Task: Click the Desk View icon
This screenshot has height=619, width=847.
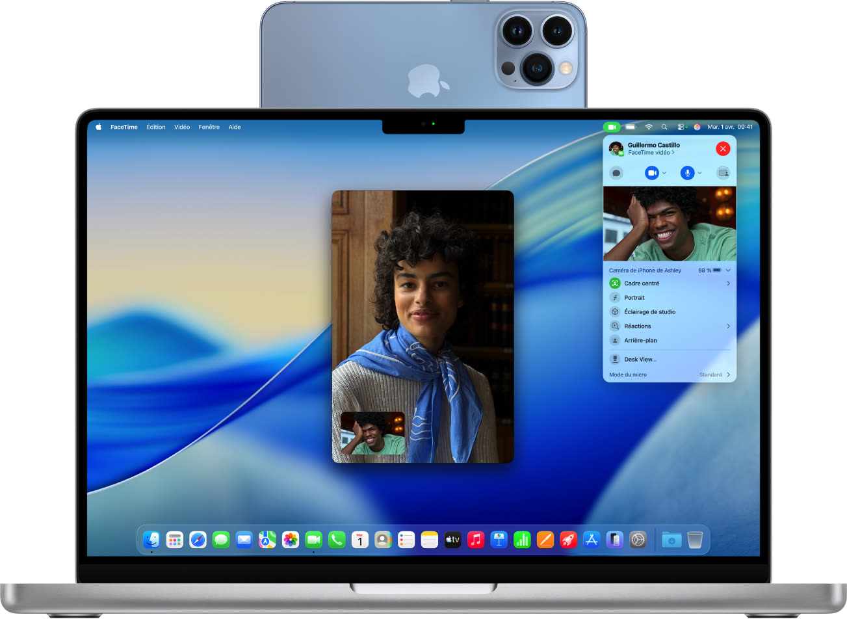Action: tap(614, 358)
